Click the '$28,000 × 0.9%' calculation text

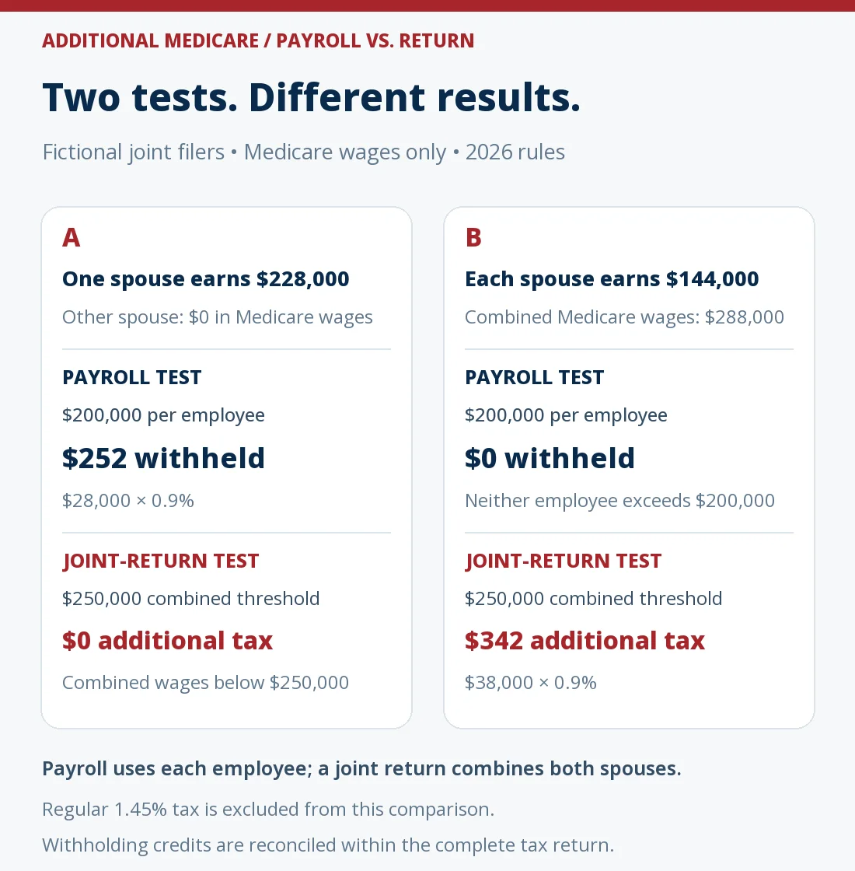128,501
